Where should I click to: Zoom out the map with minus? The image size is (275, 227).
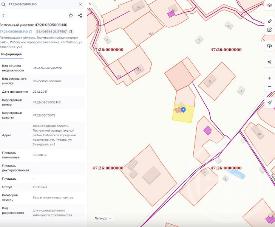pos(270,86)
